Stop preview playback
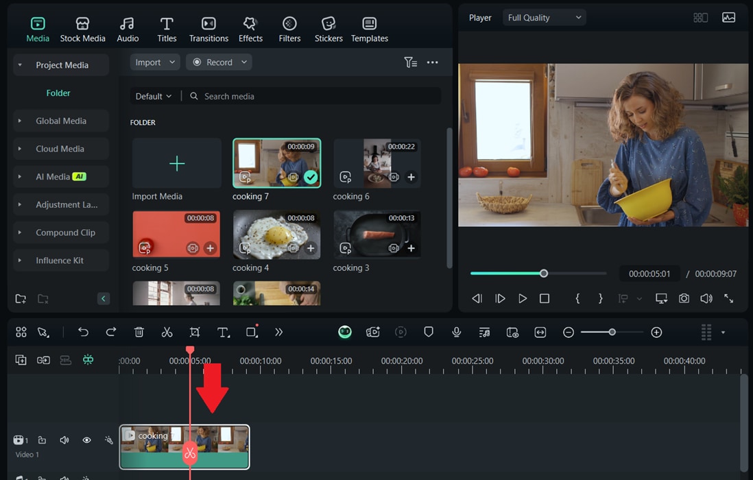 tap(544, 298)
